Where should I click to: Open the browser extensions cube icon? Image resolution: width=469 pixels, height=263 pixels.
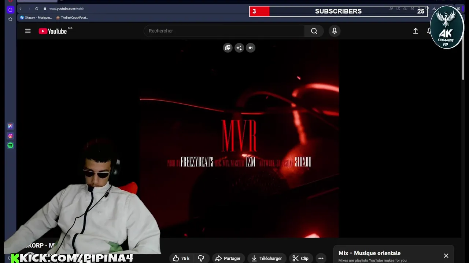[x=458, y=8]
